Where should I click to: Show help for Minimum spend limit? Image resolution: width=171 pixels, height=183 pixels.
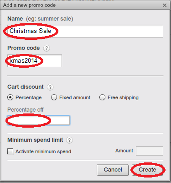69,140
